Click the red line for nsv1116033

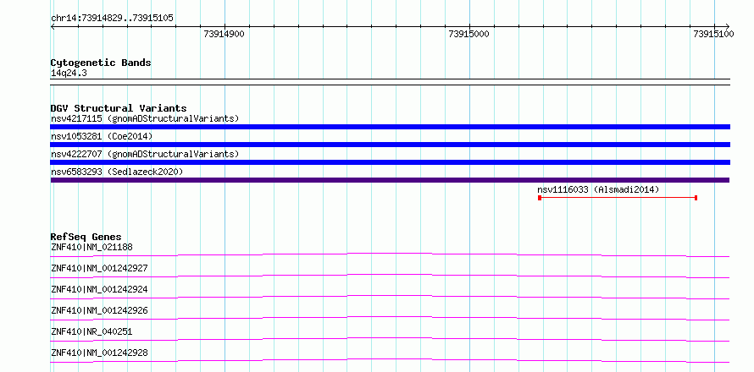[618, 198]
